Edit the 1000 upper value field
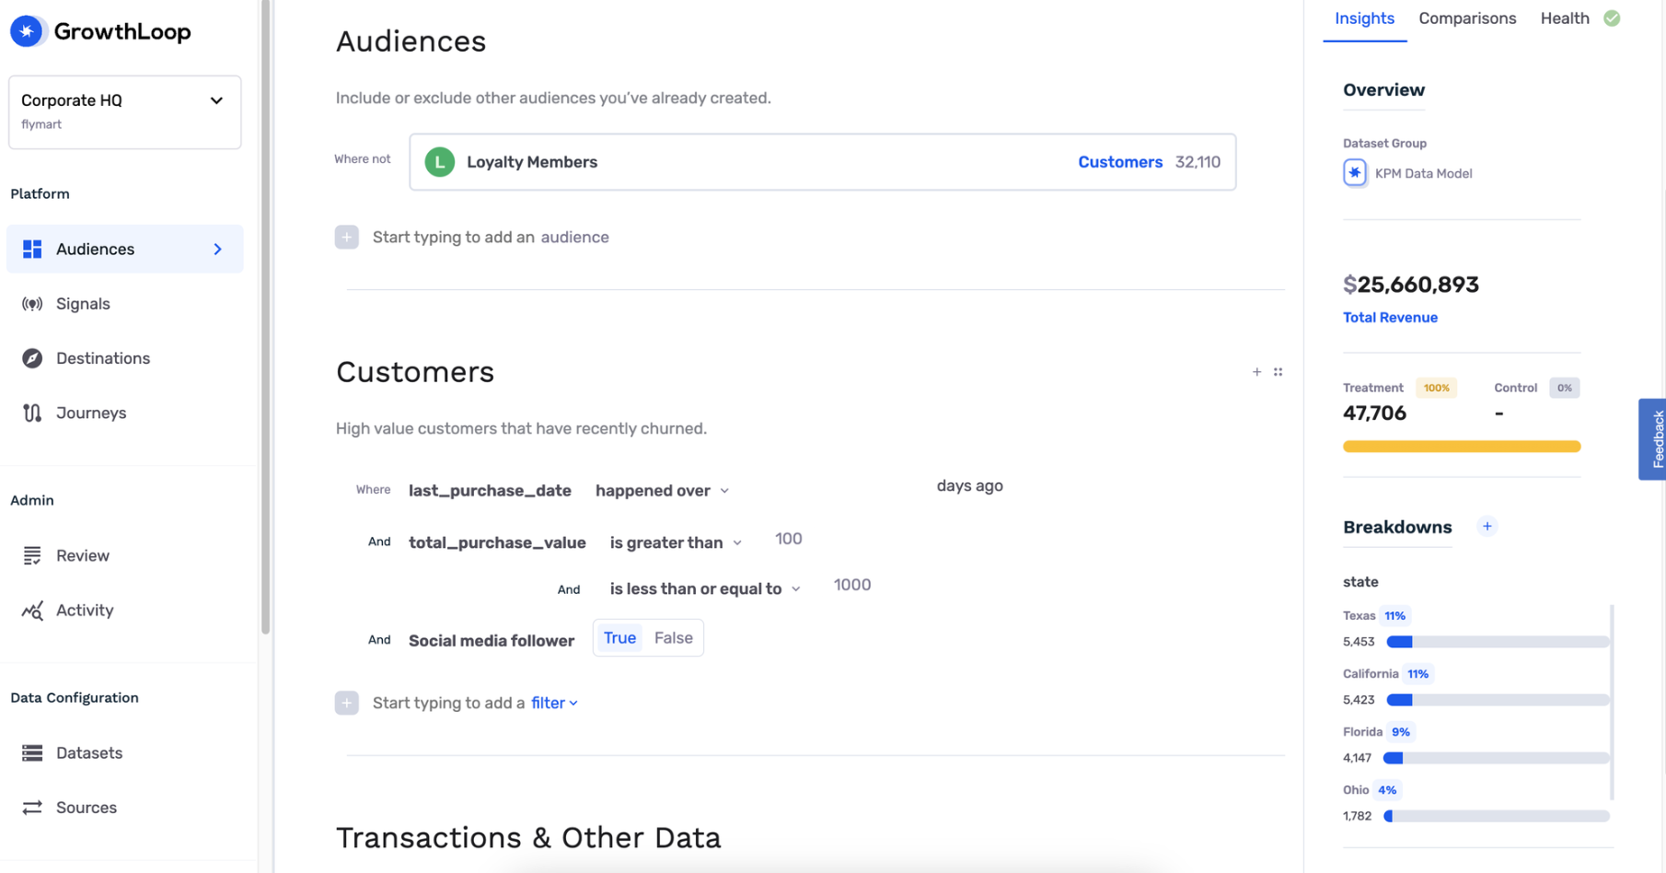 click(x=851, y=586)
